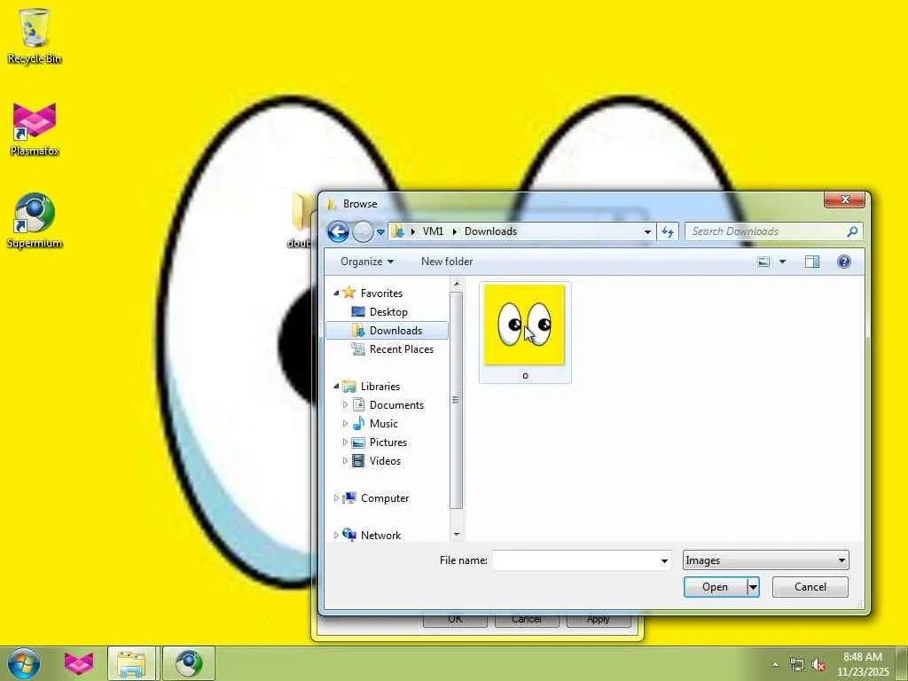Image resolution: width=908 pixels, height=681 pixels.
Task: Select Desktop under Favorites
Action: point(388,311)
